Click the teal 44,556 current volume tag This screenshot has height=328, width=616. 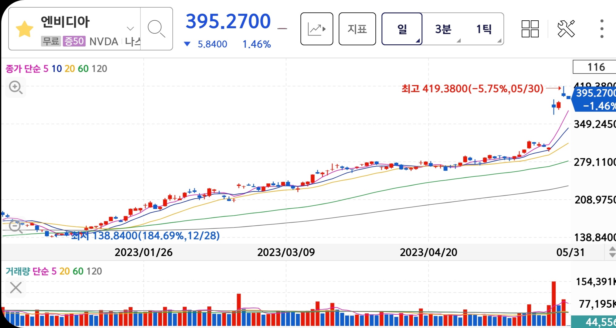pyautogui.click(x=594, y=322)
